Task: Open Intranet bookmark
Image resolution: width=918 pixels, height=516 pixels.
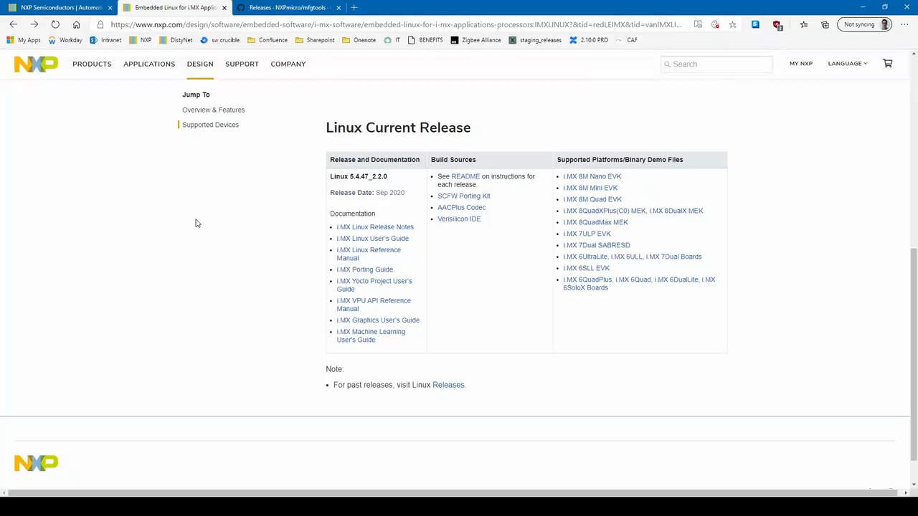Action: pos(105,40)
